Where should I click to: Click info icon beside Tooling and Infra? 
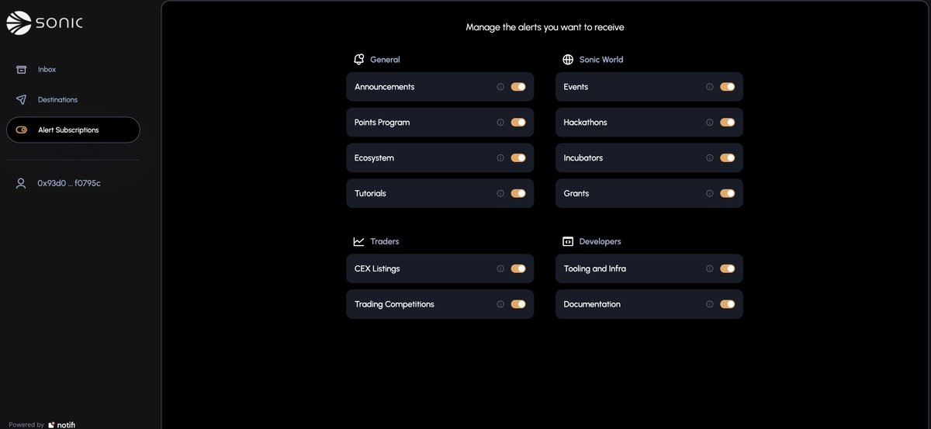click(x=709, y=269)
